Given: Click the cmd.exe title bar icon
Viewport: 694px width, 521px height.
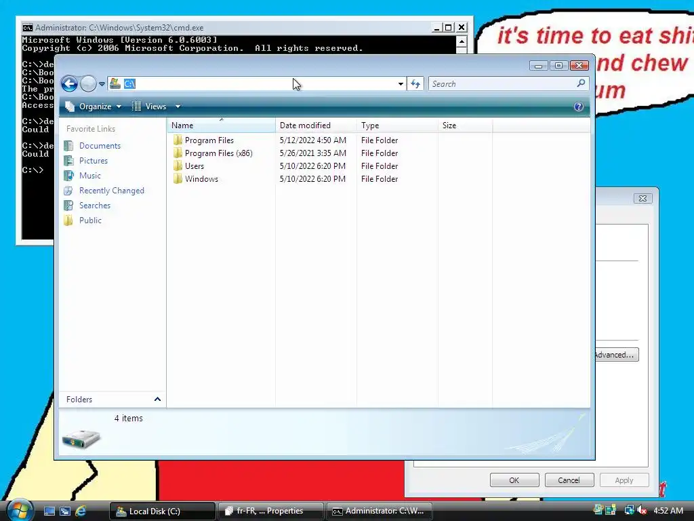Looking at the screenshot, I should pyautogui.click(x=27, y=27).
